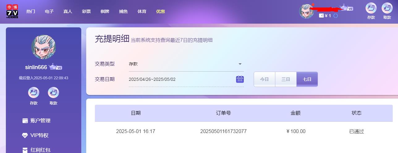Viewport: 398px width, 153px height.
Task: Select the 三日 date filter
Action: pos(286,79)
